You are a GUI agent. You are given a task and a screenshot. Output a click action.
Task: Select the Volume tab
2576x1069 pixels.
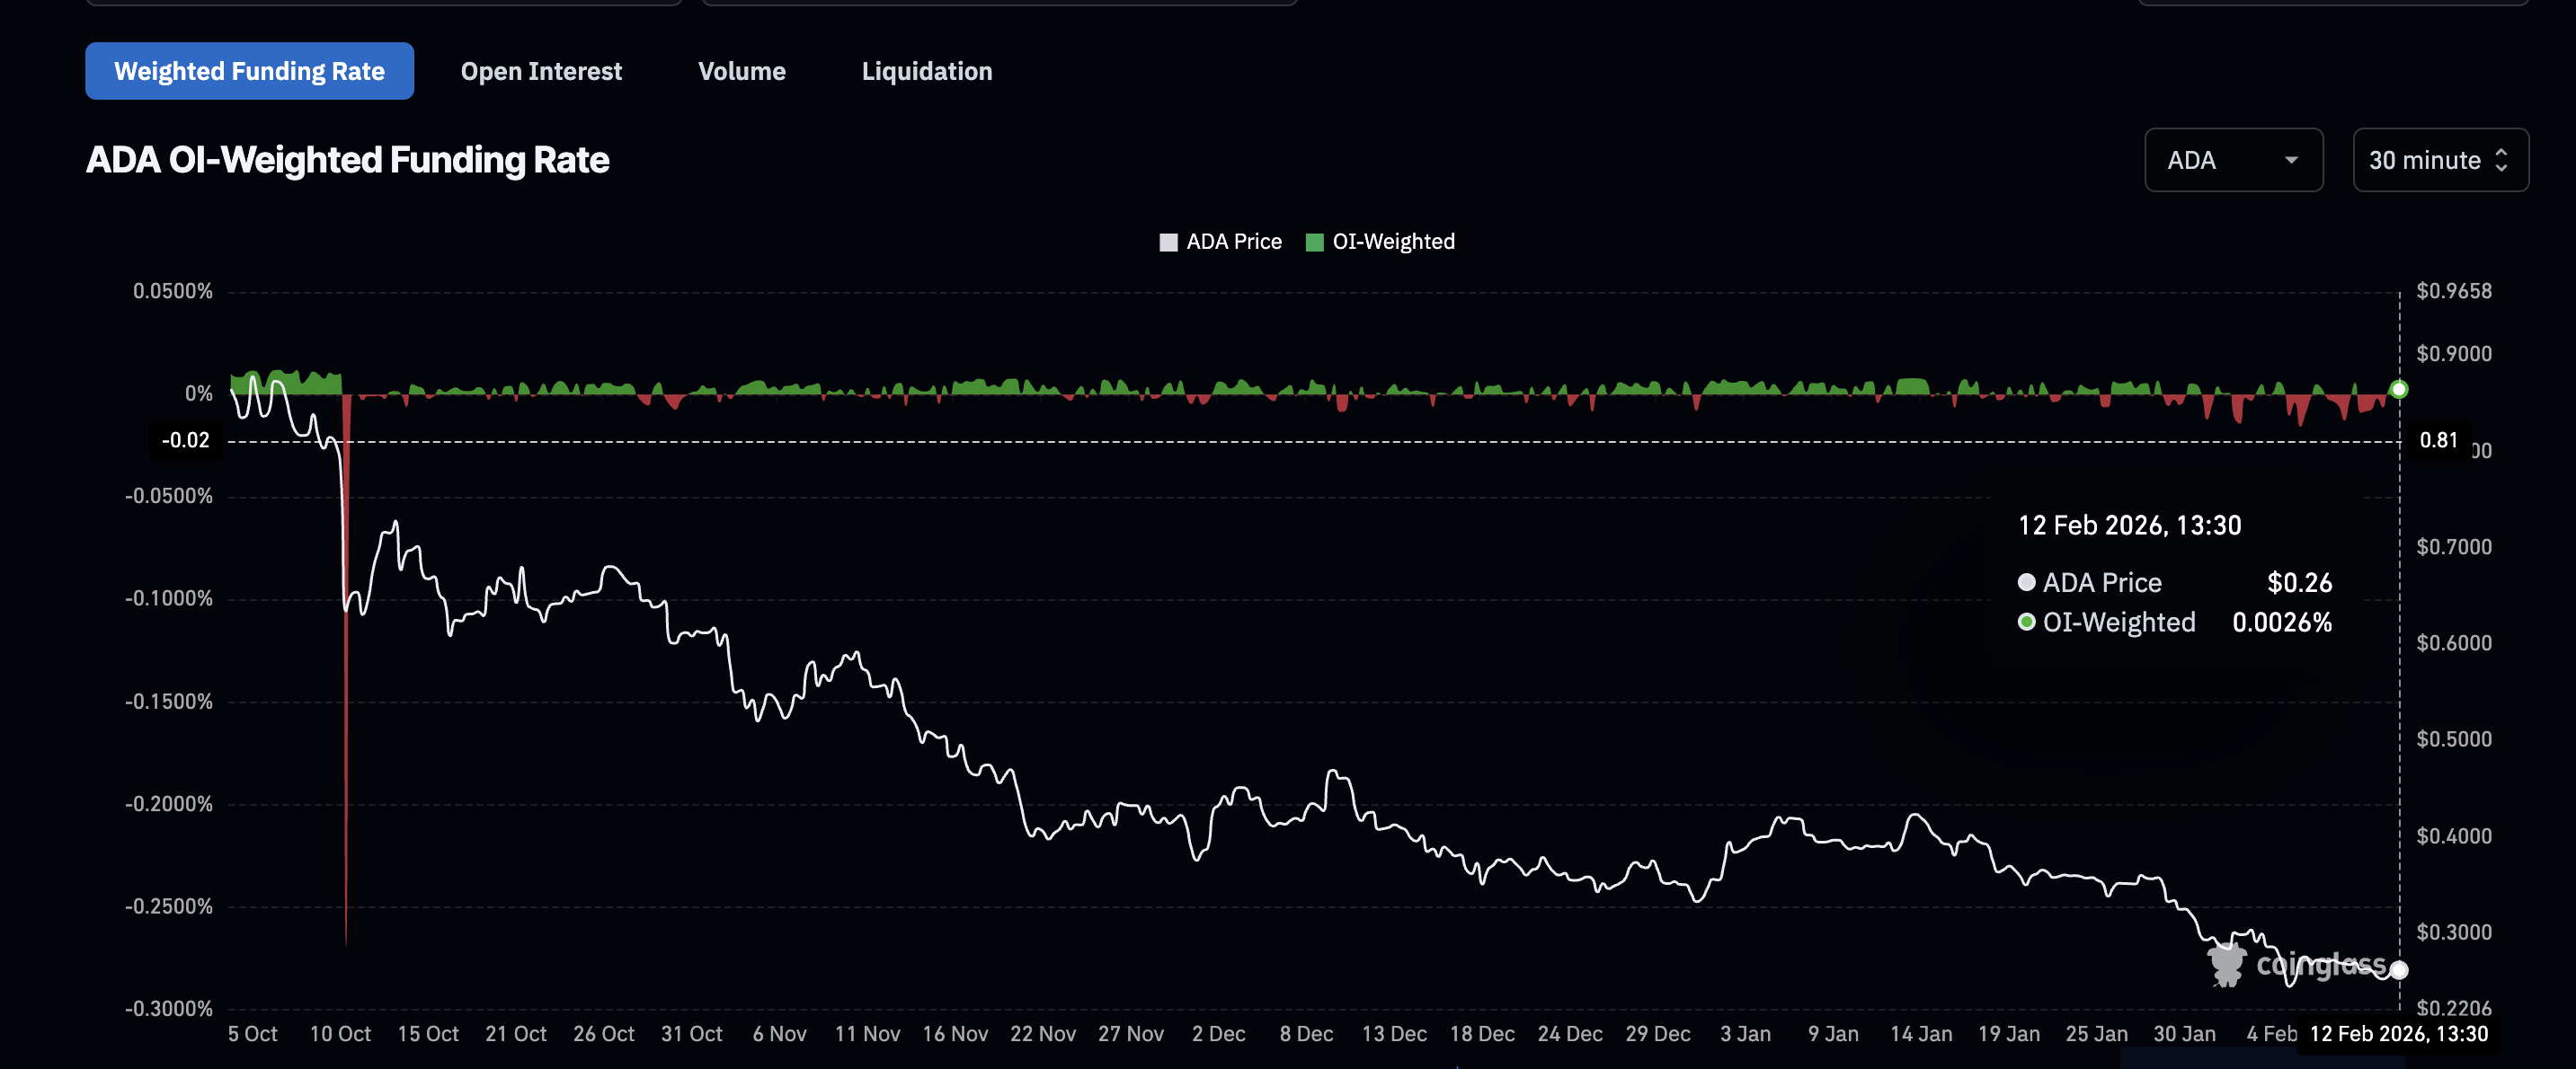coord(742,70)
